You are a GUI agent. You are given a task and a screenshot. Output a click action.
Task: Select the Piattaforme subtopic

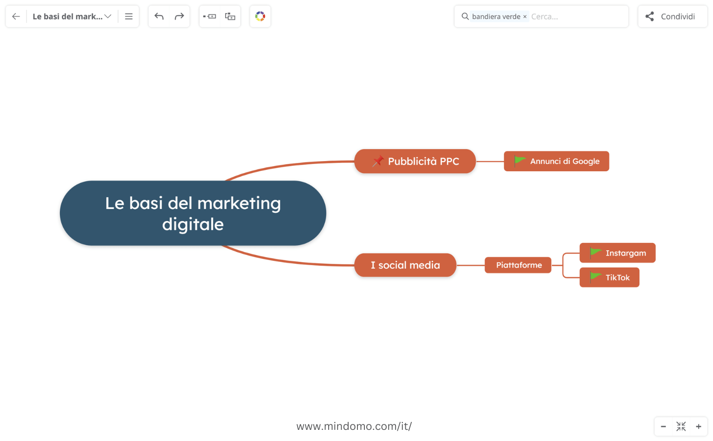518,265
